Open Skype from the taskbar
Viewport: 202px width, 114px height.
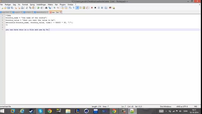tap(40, 111)
